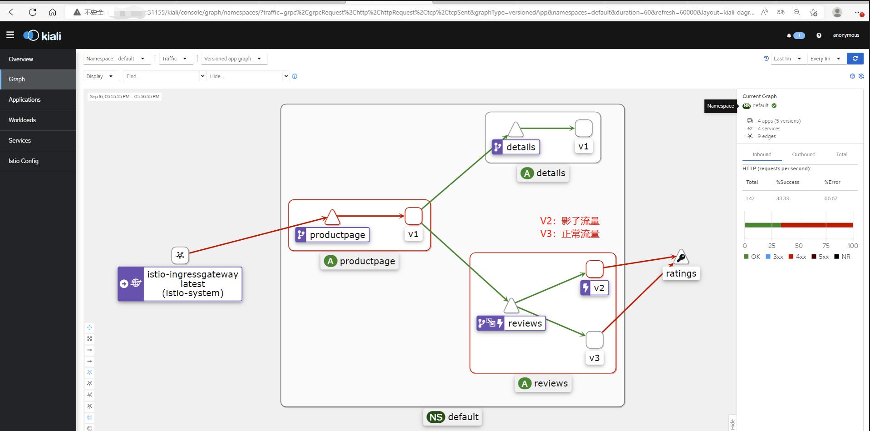
Task: Open Istio Config in the sidebar
Action: click(38, 161)
